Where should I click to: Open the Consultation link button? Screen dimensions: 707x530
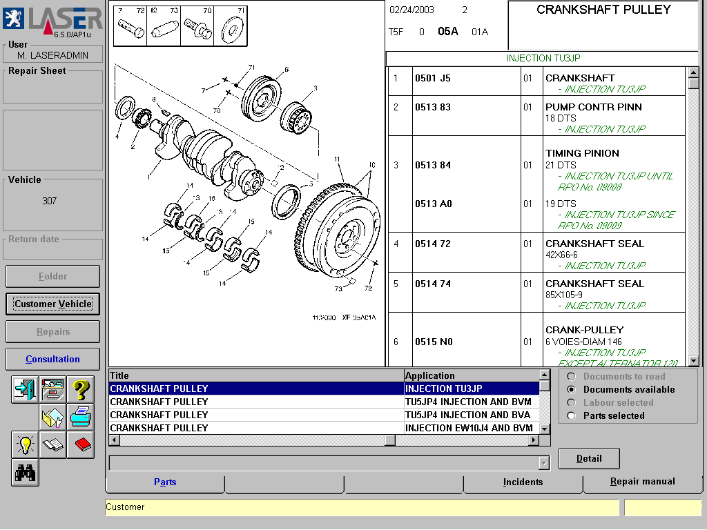point(52,359)
